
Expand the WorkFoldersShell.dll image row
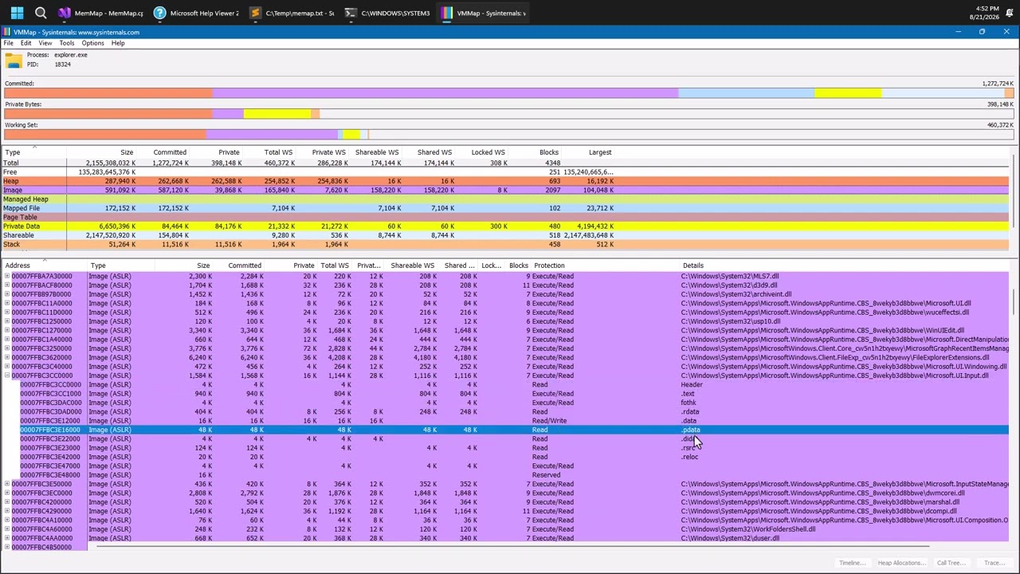click(7, 529)
